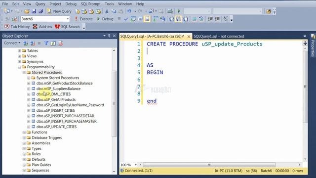This screenshot has width=316, height=178.
Task: Click the Uncomment Selected Lines icon
Action: click(201, 19)
